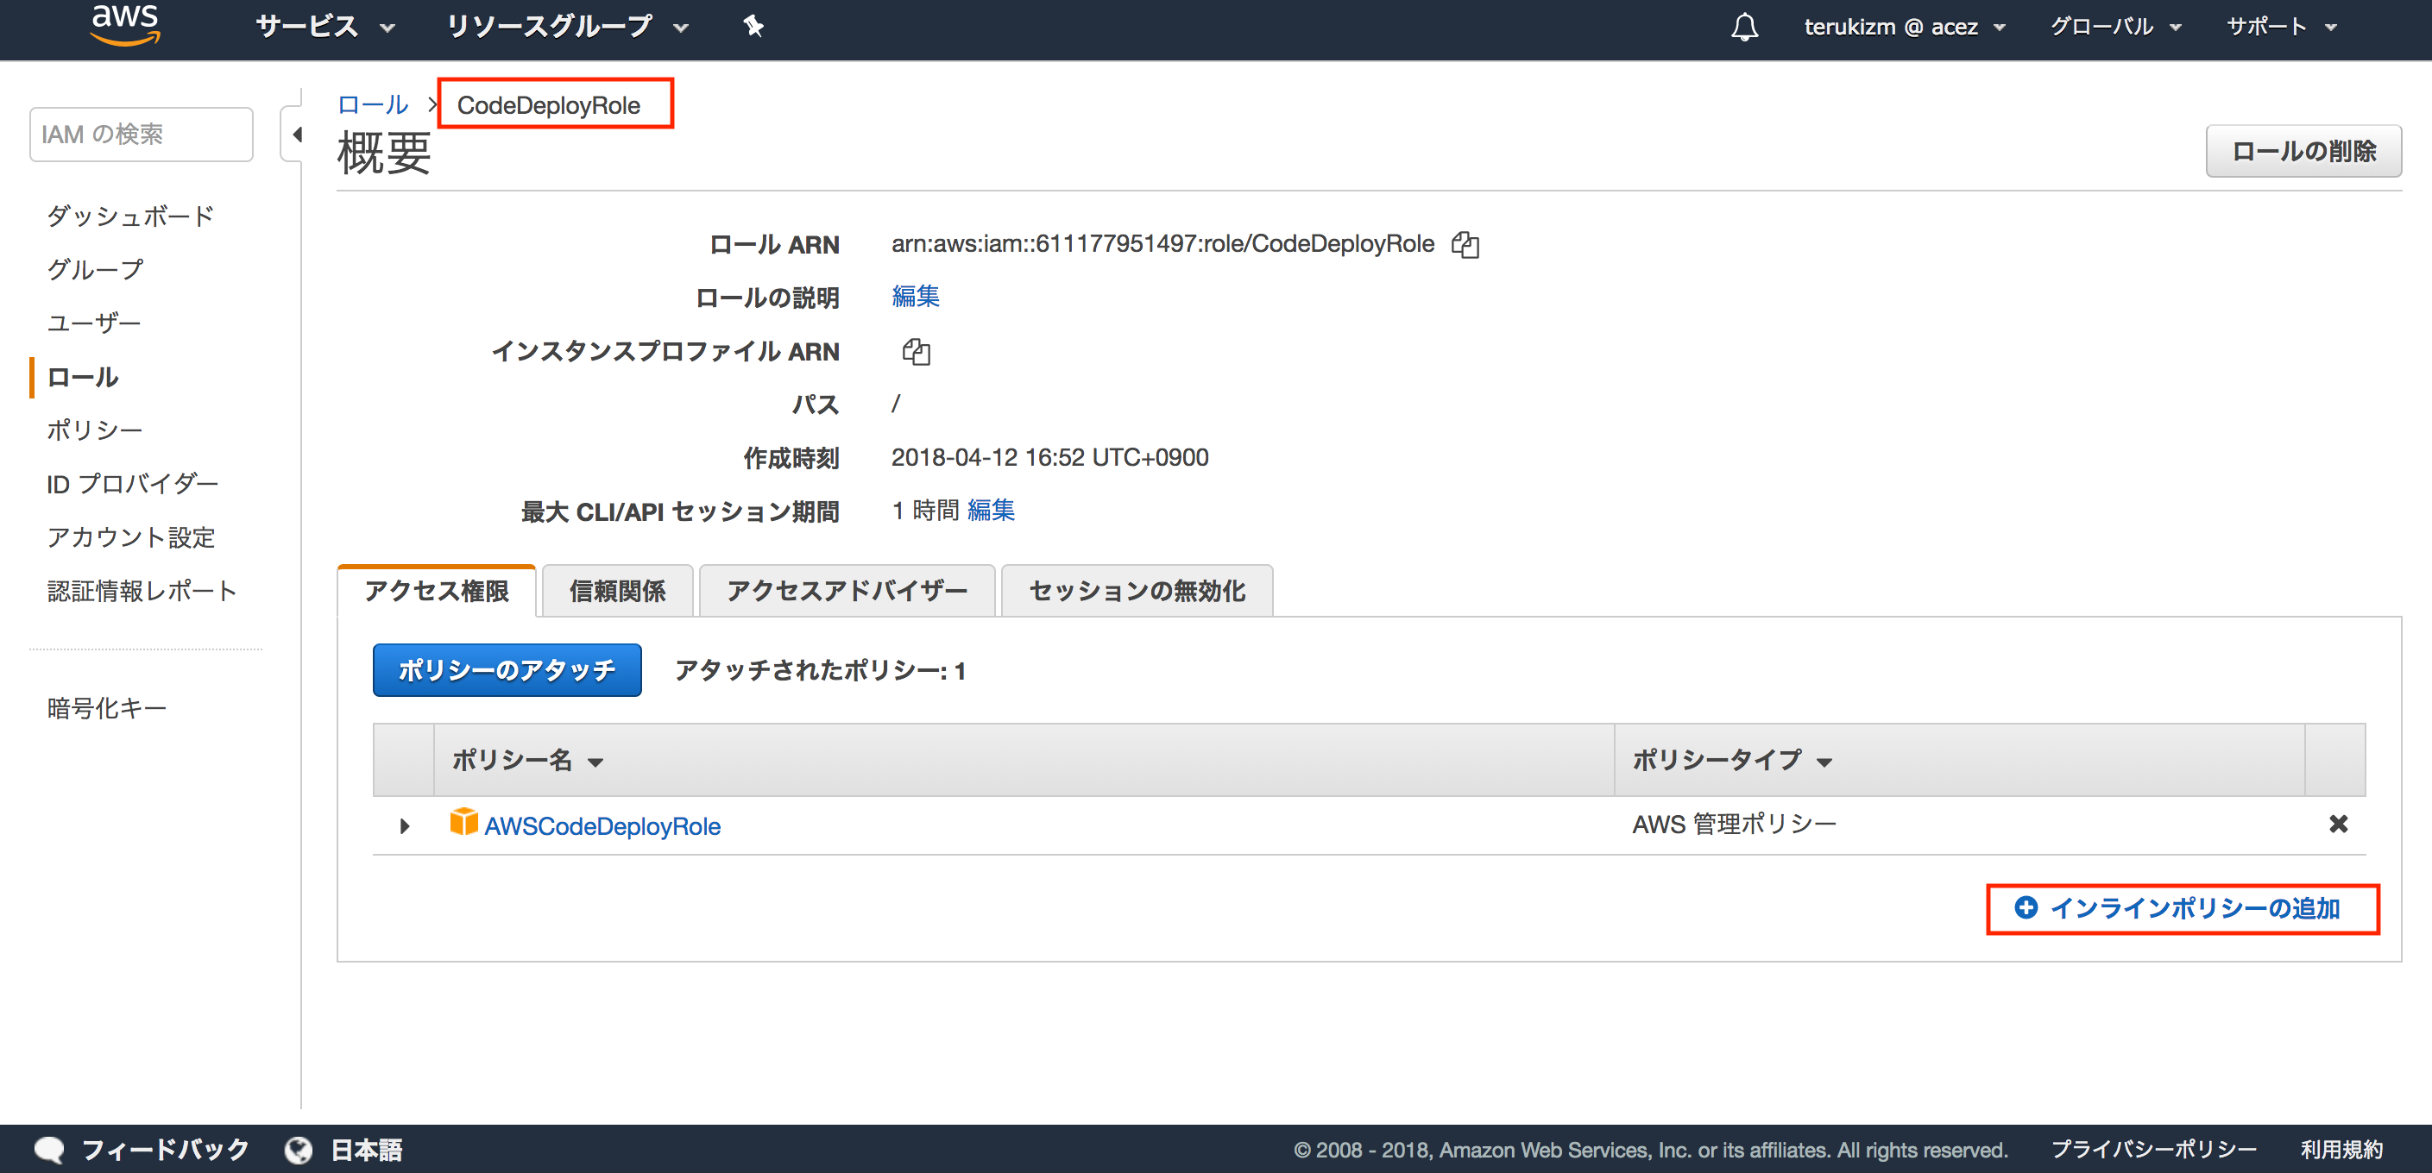The image size is (2432, 1173).
Task: Expand the AWSCodeDeployRole policy row
Action: (x=404, y=825)
